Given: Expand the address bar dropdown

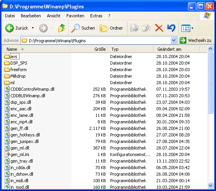Looking at the screenshot, I should pyautogui.click(x=173, y=40).
